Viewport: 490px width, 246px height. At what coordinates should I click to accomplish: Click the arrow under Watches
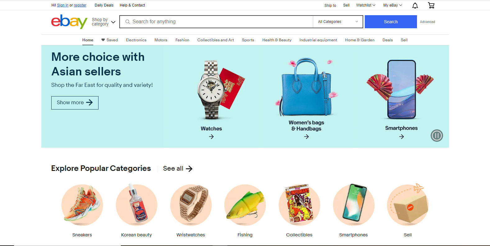[x=211, y=136]
